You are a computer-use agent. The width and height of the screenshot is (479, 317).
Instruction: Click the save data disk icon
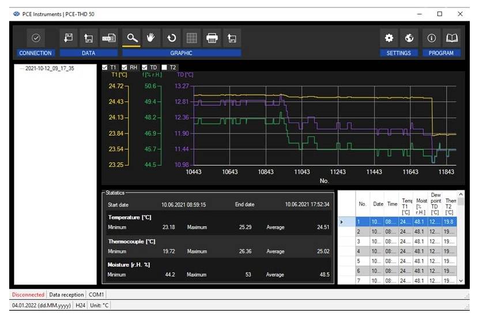click(69, 38)
